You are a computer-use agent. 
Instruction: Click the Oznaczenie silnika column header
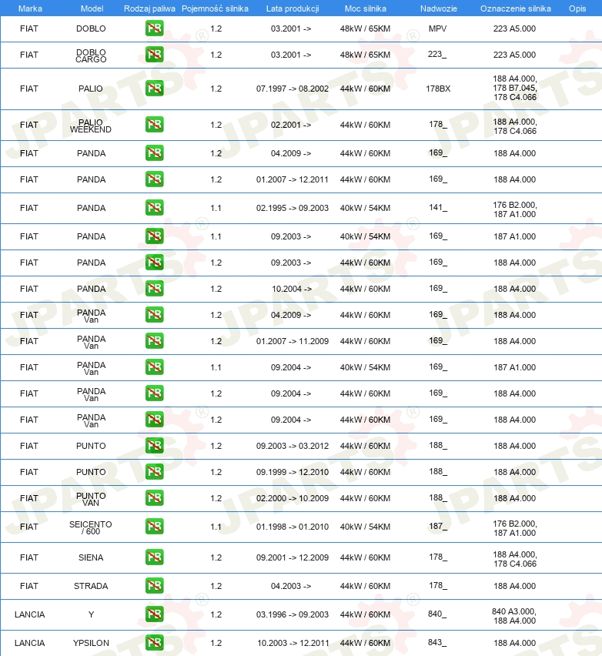[x=516, y=8]
